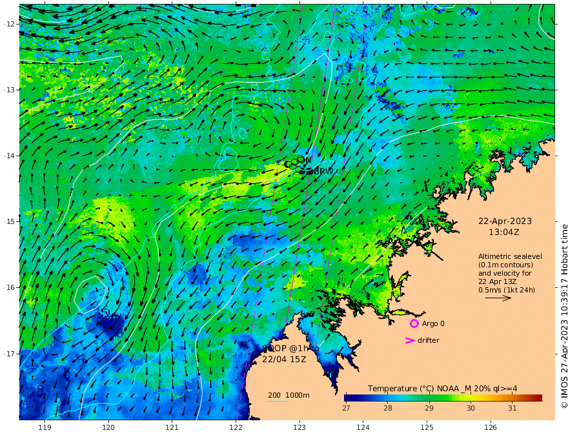Click the magenta Argo 0 circle marker
Viewport: 568px width, 439px height.
(414, 323)
